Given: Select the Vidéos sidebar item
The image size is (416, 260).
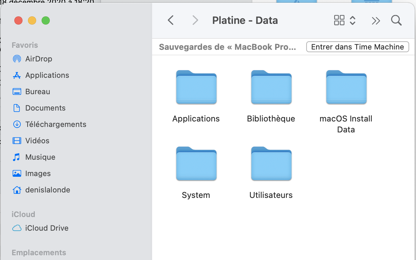Looking at the screenshot, I should click(x=37, y=141).
